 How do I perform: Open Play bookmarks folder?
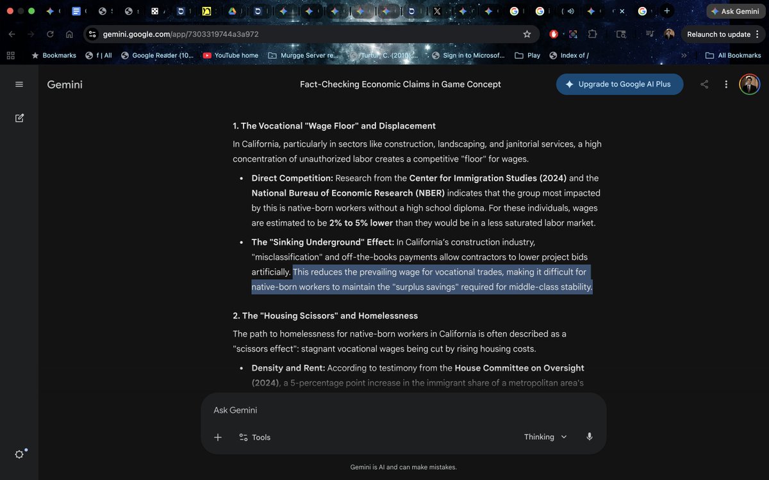click(x=527, y=56)
